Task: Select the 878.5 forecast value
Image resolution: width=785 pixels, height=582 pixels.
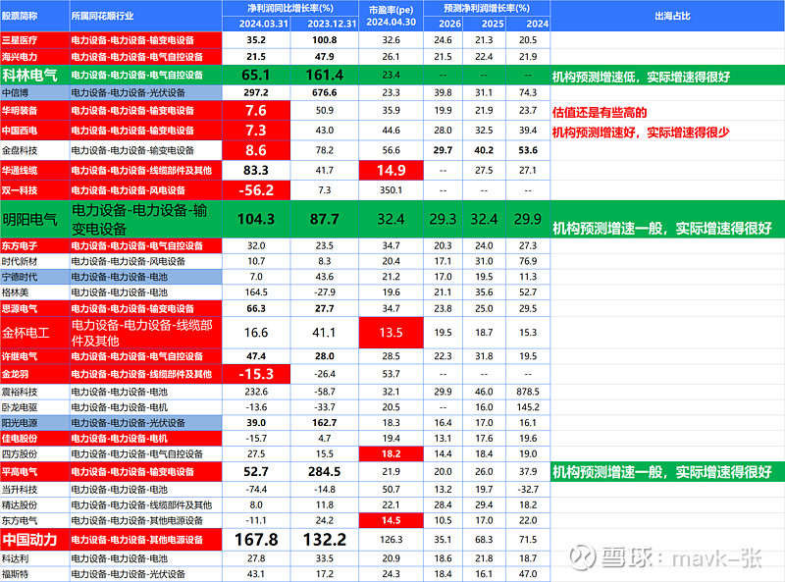Action: pos(528,392)
